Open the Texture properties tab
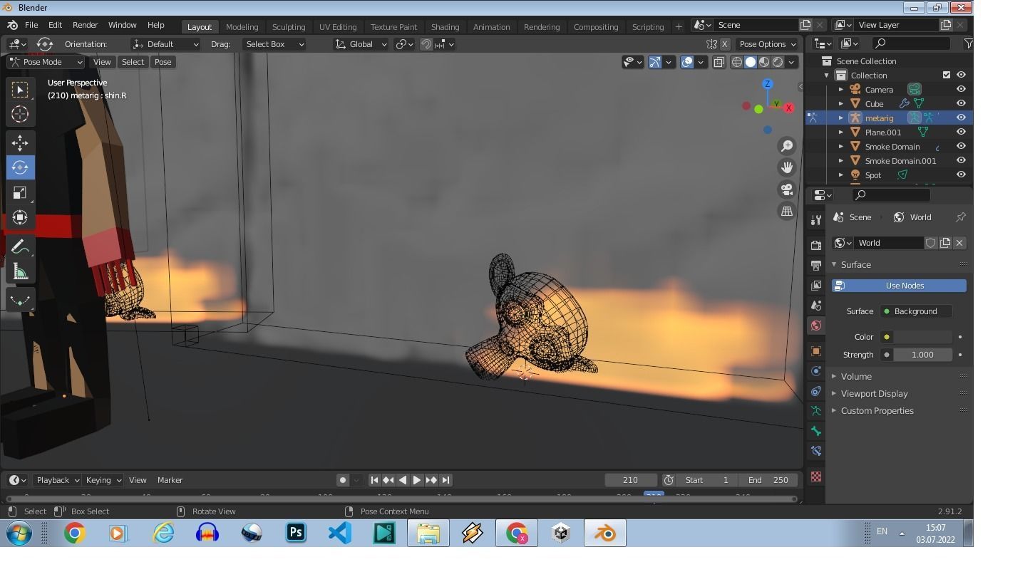Viewport: 1025px width, 567px height. point(816,477)
